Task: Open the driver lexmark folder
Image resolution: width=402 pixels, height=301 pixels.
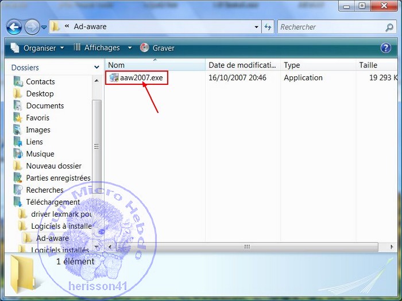Action: [x=61, y=214]
